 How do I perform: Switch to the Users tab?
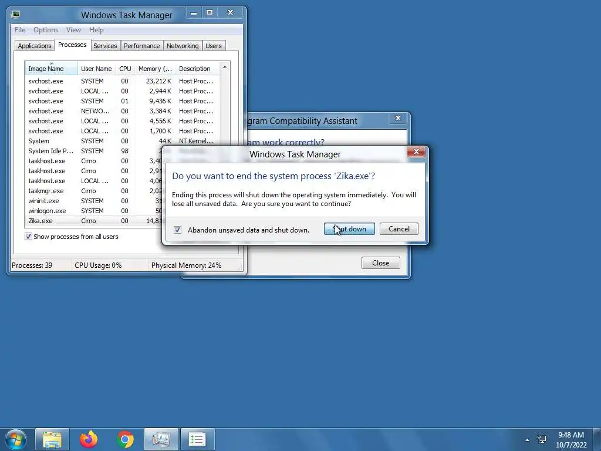(x=214, y=46)
